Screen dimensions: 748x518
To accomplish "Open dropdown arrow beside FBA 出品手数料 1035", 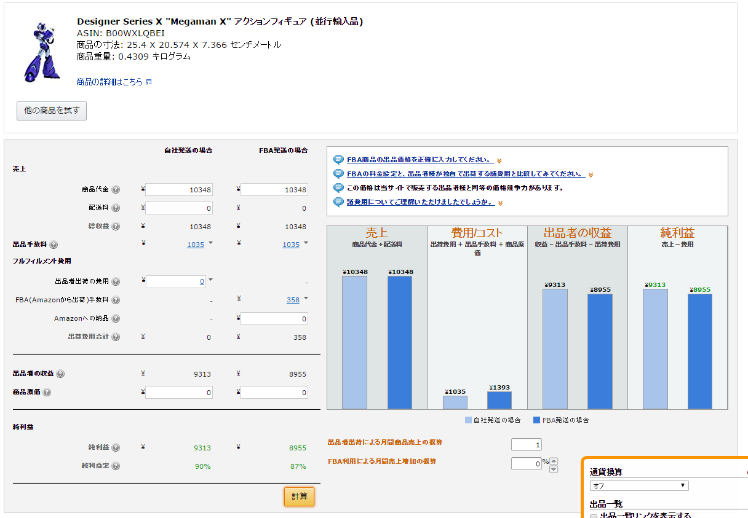I will click(306, 243).
